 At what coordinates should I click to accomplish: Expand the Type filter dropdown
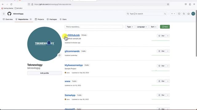click(130, 27)
